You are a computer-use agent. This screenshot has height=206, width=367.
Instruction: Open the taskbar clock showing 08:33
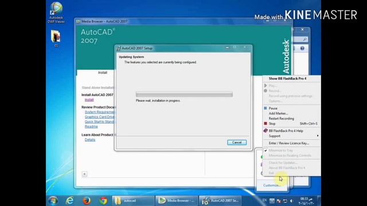[306, 201]
